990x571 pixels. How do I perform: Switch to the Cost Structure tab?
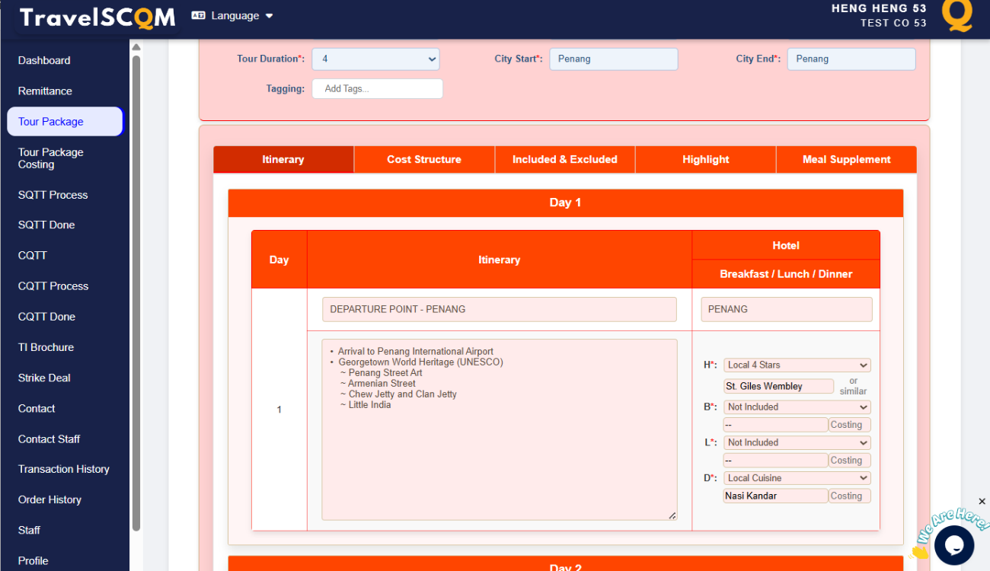424,159
